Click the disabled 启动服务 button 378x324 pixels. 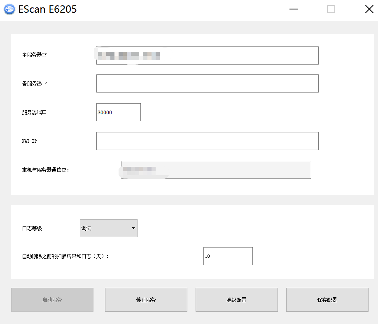52,300
